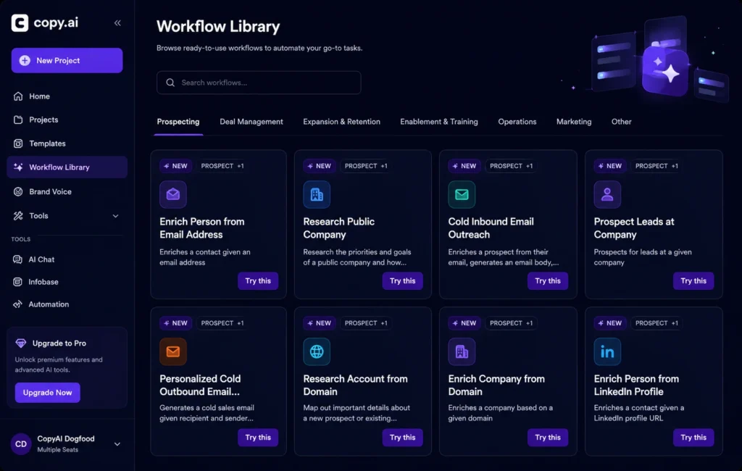
Task: Switch to the Prospecting tab
Action: coord(178,122)
